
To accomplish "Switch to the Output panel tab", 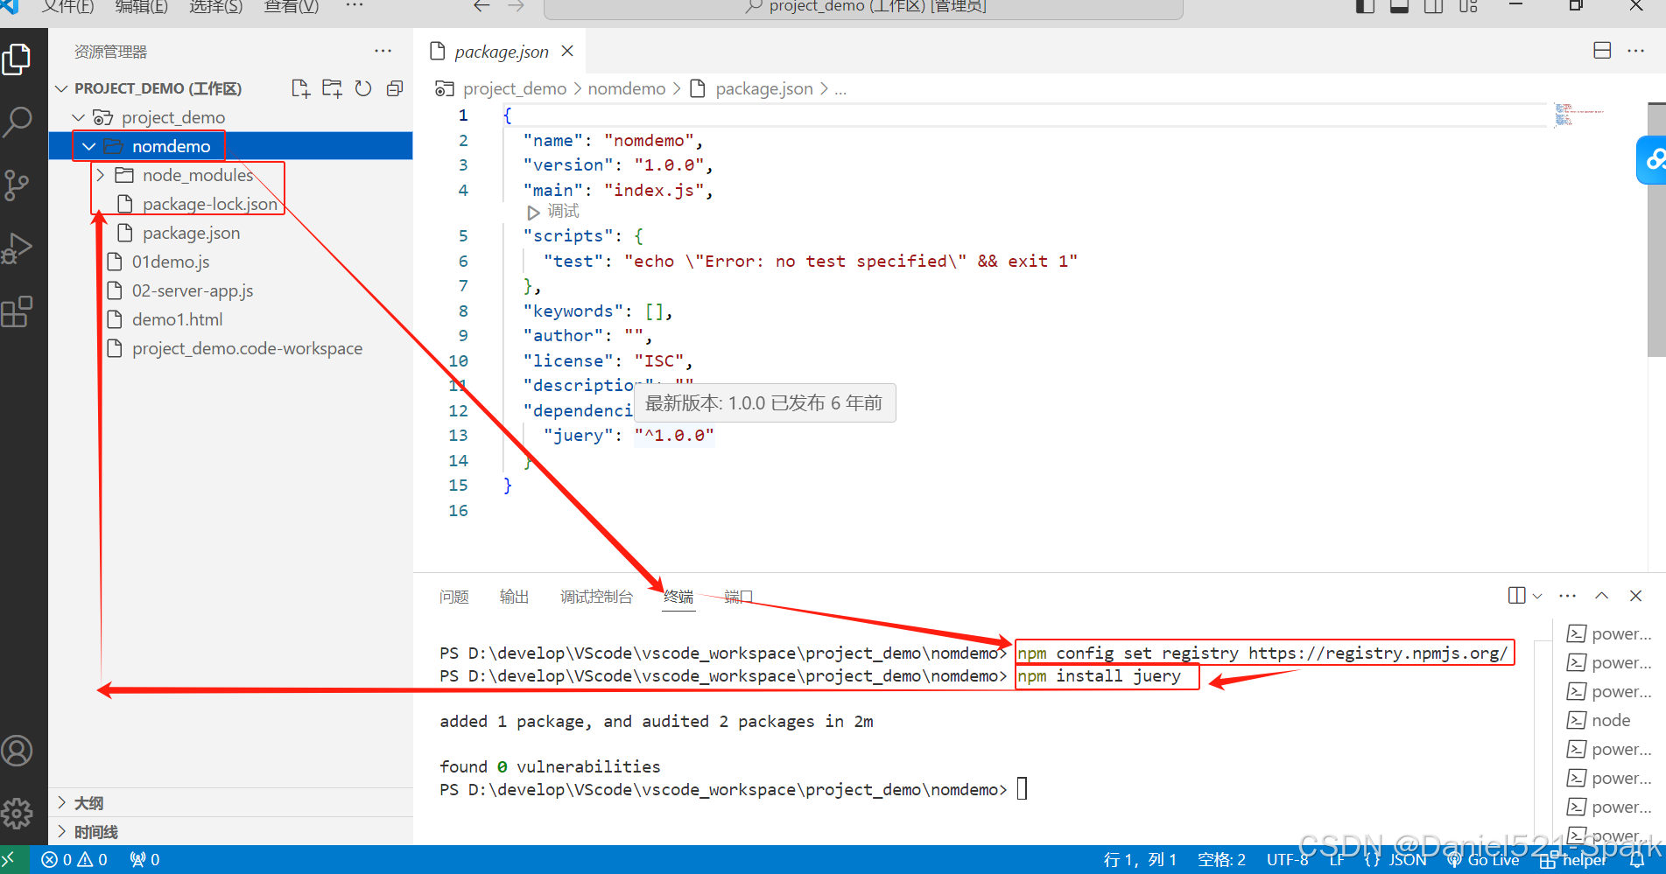I will point(515,597).
